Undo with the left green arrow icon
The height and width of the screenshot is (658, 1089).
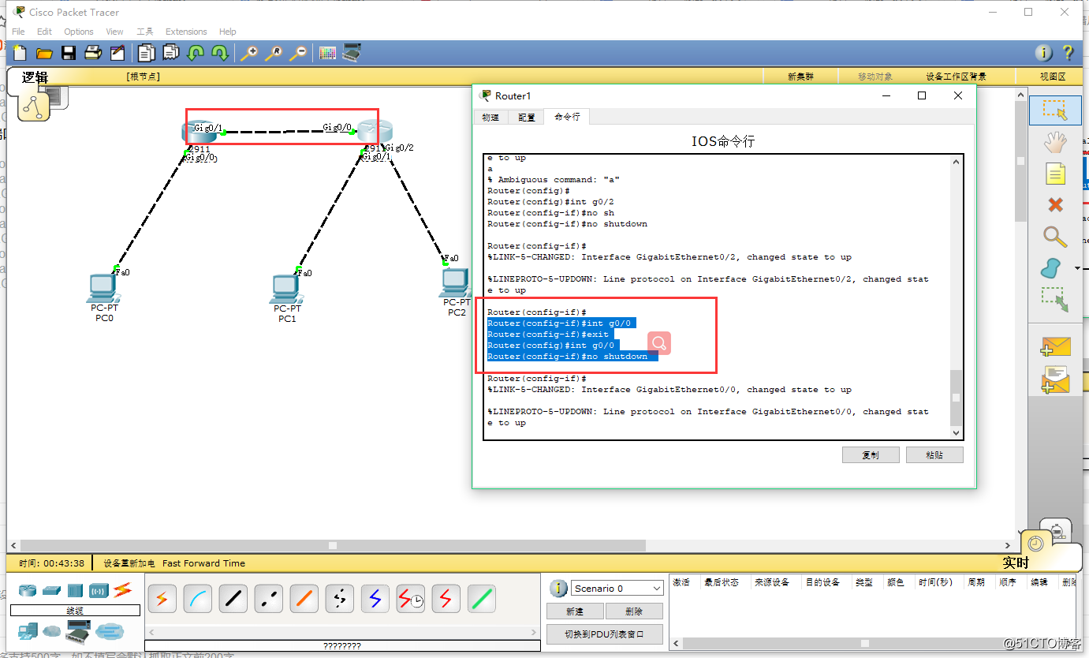click(x=195, y=53)
